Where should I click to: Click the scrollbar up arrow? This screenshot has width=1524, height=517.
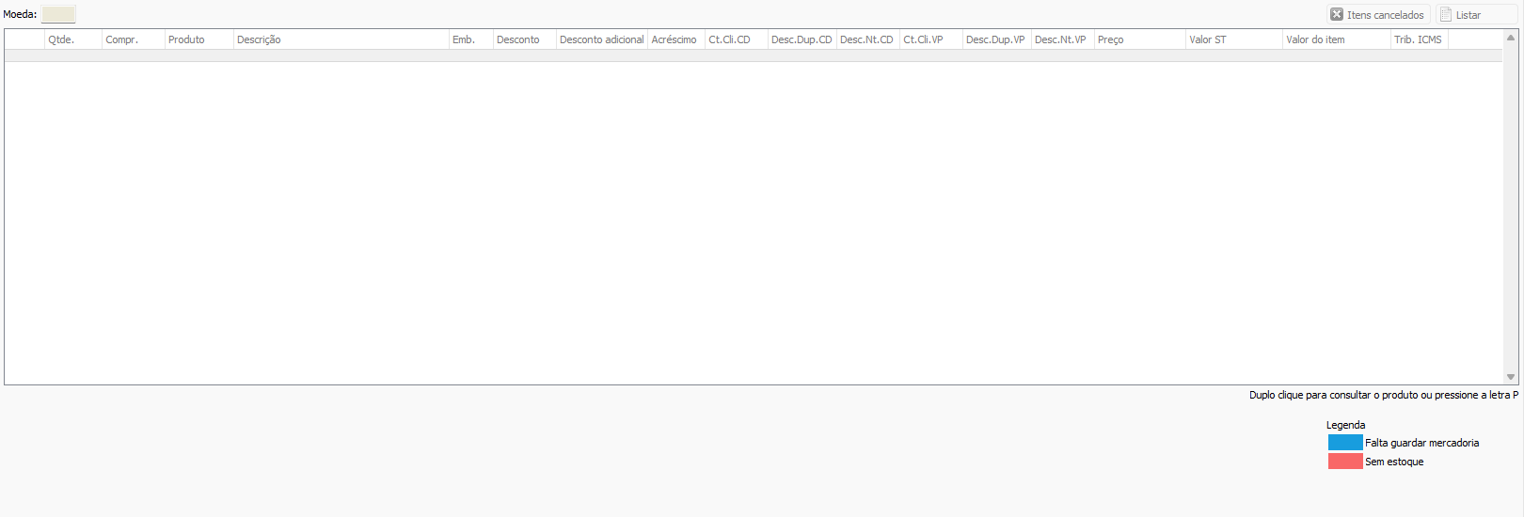(1511, 38)
